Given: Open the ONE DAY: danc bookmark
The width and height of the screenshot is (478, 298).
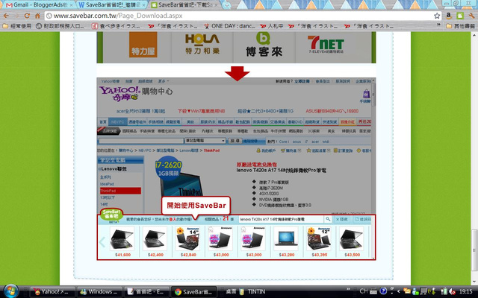Looking at the screenshot, I should point(230,26).
